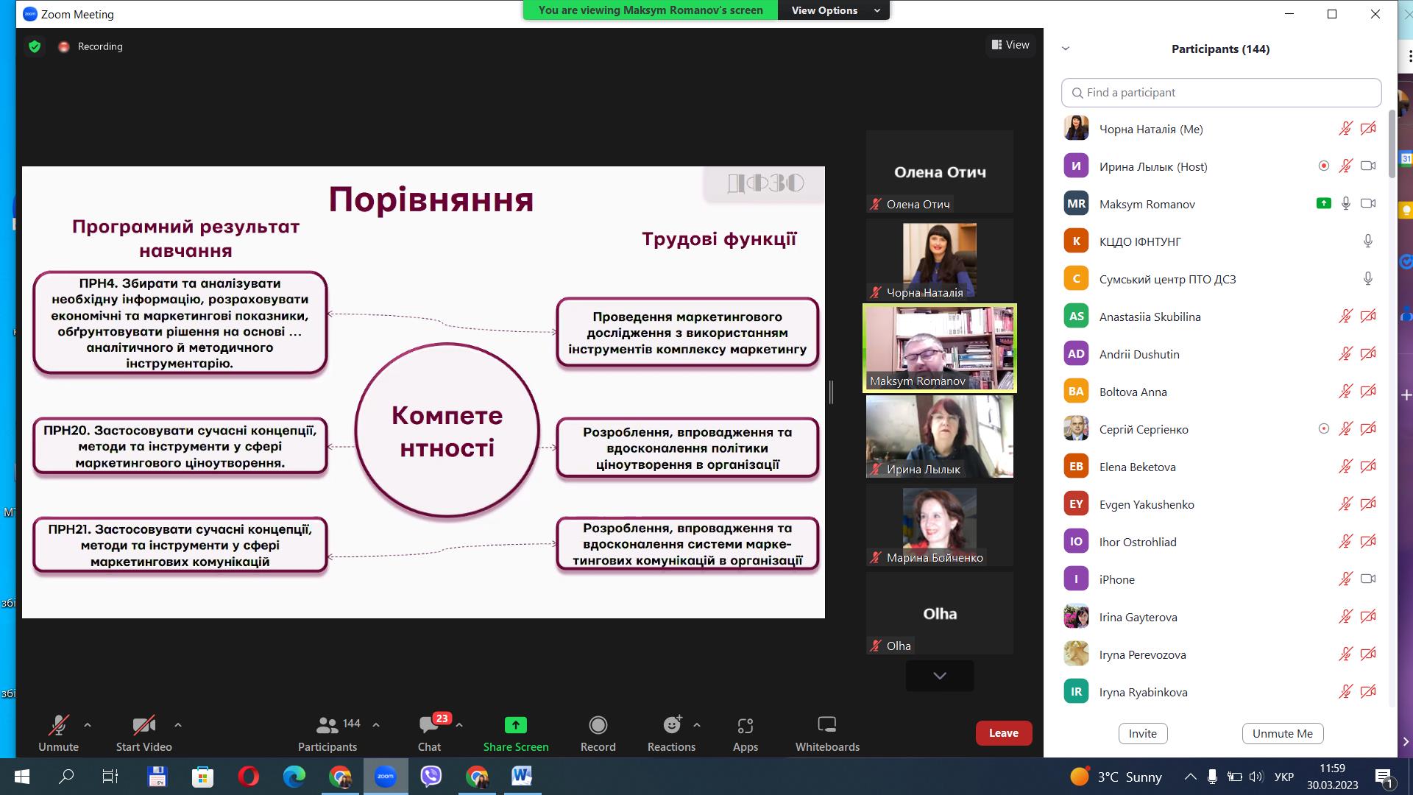Toggle Start Video camera button
This screenshot has width=1413, height=795.
tap(144, 726)
